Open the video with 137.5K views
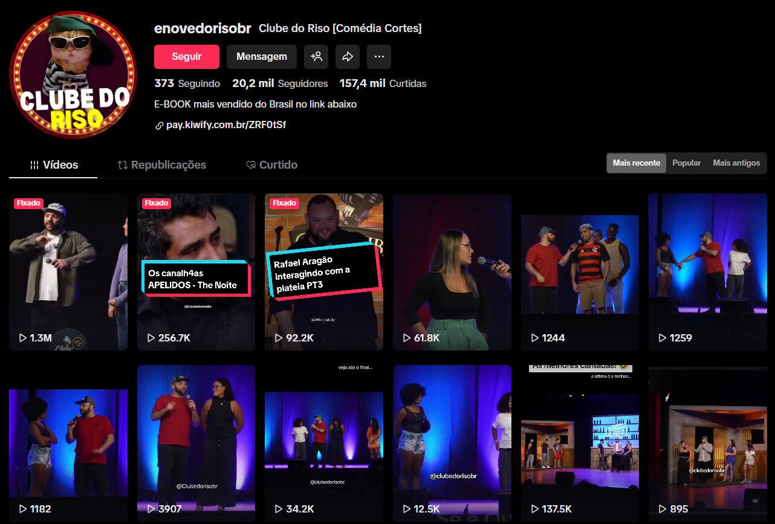 580,442
